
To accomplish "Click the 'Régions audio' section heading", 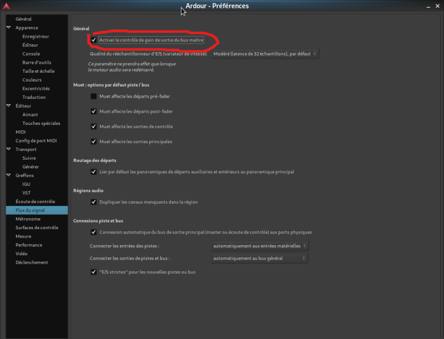I will 88,191.
